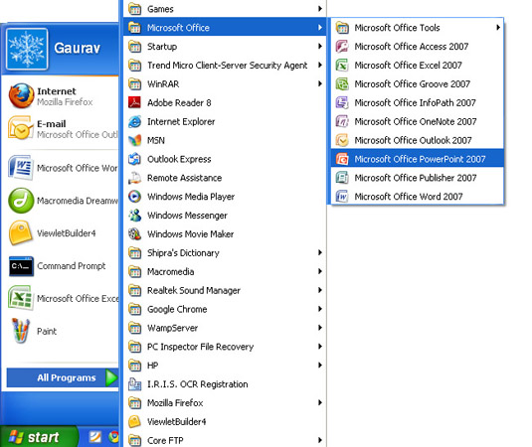The height and width of the screenshot is (447, 532).
Task: Click the Remote Assistance icon
Action: click(134, 178)
